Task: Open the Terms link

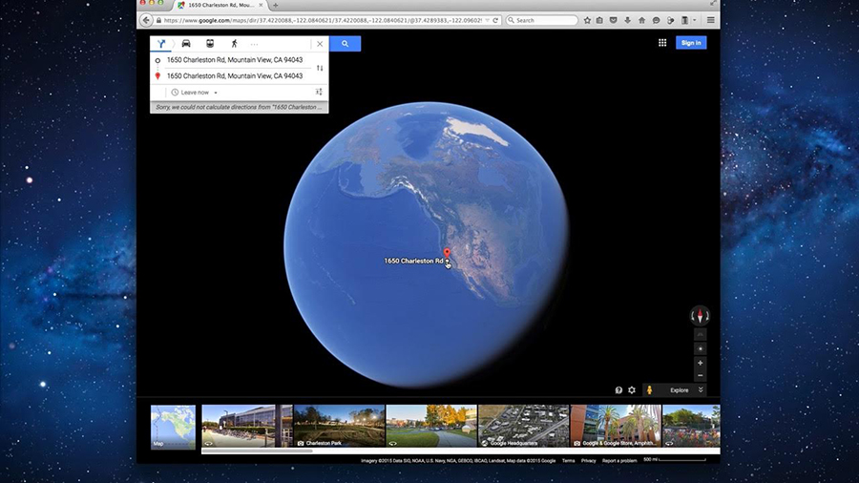Action: pos(569,460)
